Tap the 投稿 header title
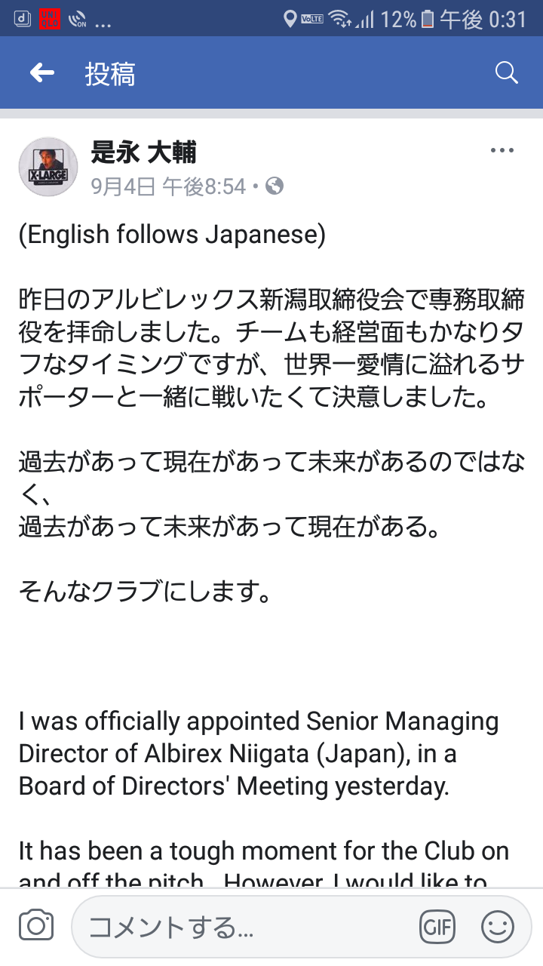Image resolution: width=543 pixels, height=966 pixels. pyautogui.click(x=110, y=74)
